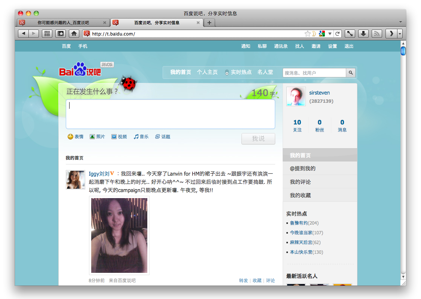421x299 pixels.
Task: Open the small dropdown beside the chevron button
Action: pyautogui.click(x=400, y=34)
